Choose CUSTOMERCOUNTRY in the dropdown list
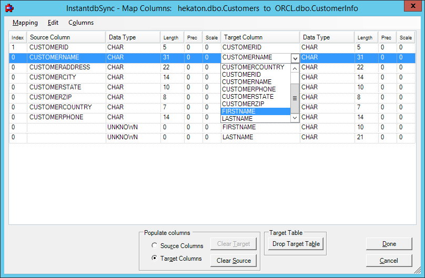 256,67
